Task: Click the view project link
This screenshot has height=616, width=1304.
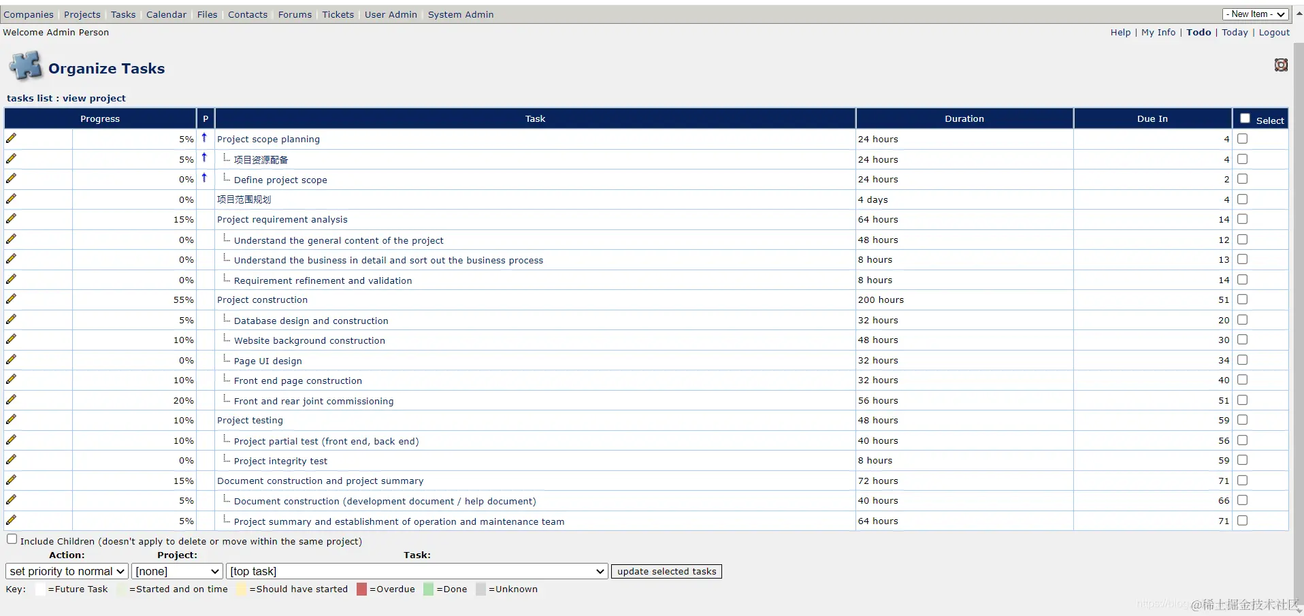Action: (94, 98)
